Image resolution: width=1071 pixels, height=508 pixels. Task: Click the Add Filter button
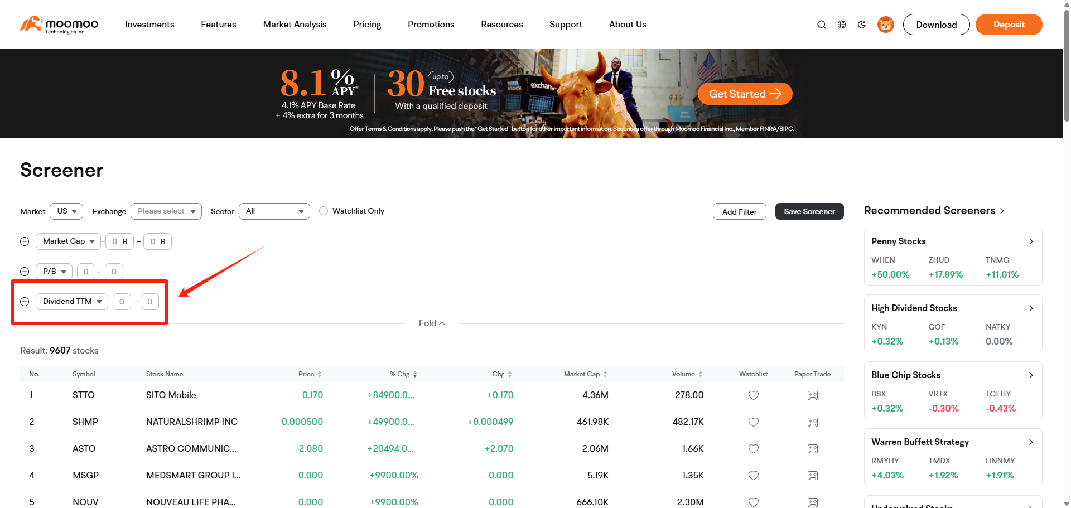pyautogui.click(x=740, y=211)
